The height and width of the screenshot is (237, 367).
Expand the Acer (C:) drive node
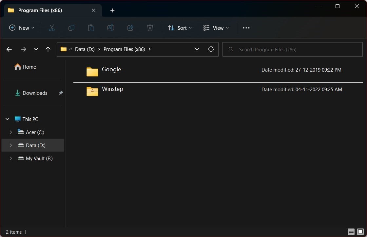pos(11,132)
